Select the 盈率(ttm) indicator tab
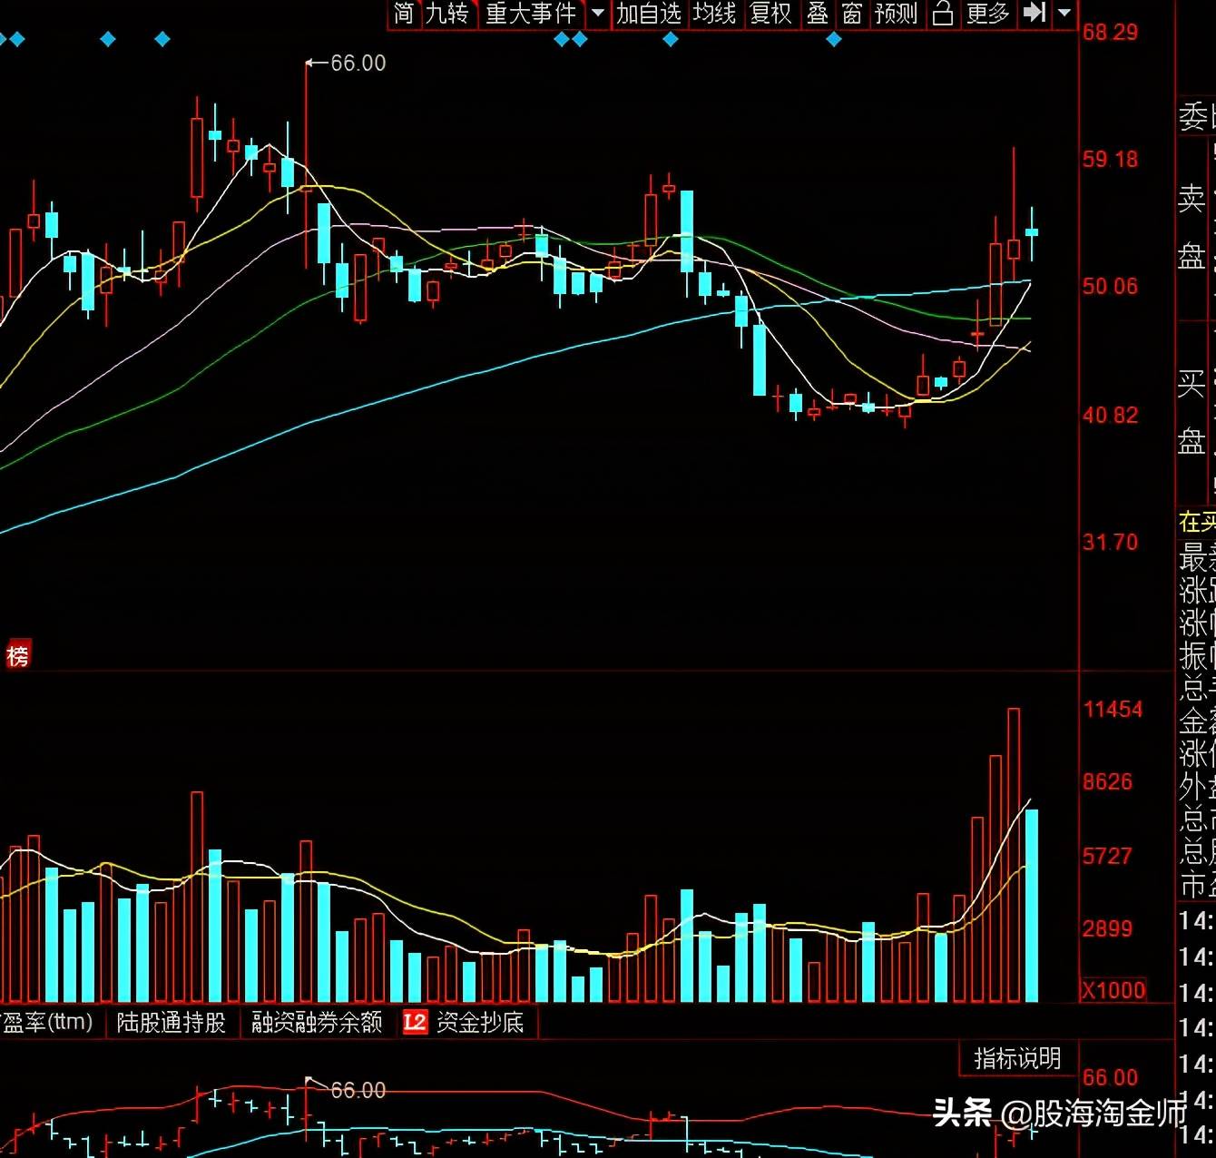 tap(48, 1023)
